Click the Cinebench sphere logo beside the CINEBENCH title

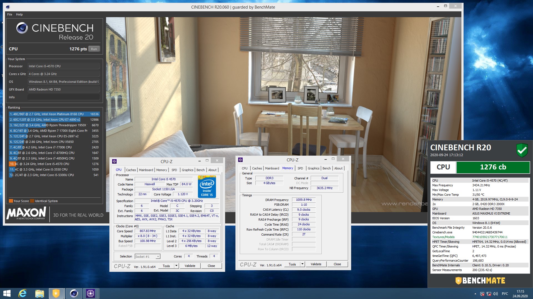pyautogui.click(x=22, y=28)
